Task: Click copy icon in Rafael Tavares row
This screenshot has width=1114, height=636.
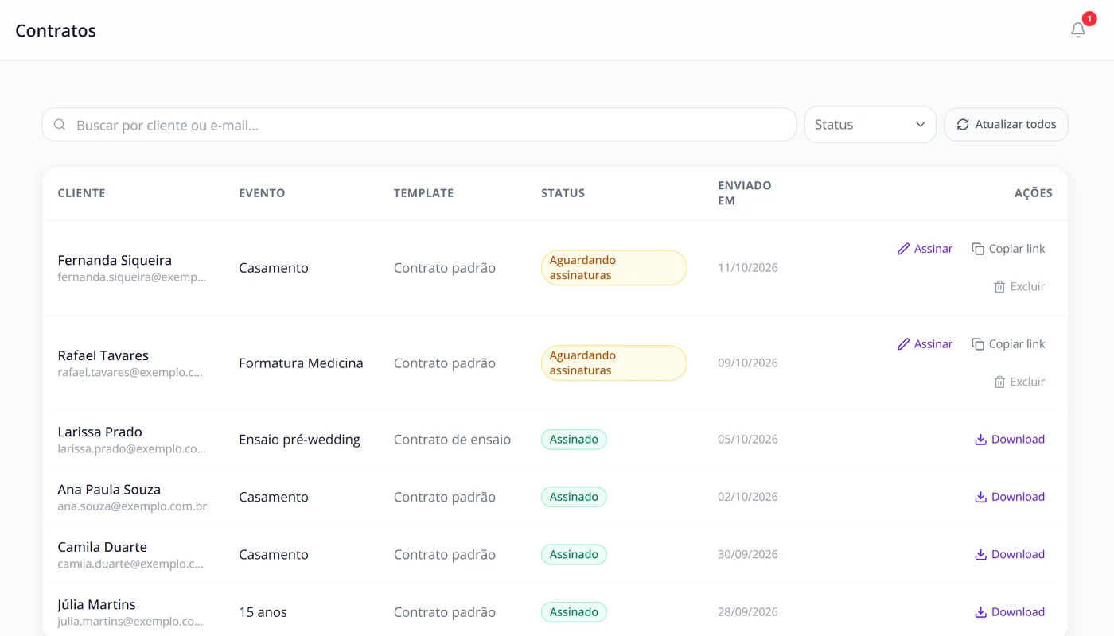Action: tap(978, 344)
